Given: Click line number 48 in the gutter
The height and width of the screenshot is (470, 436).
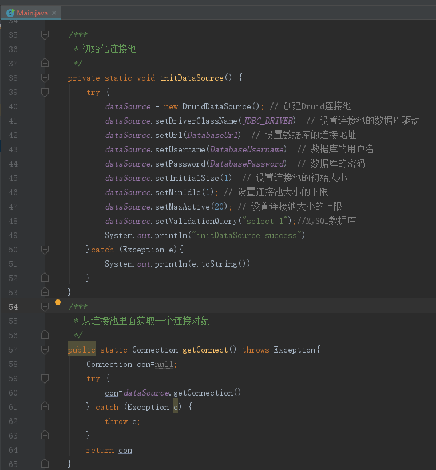Looking at the screenshot, I should (x=13, y=221).
